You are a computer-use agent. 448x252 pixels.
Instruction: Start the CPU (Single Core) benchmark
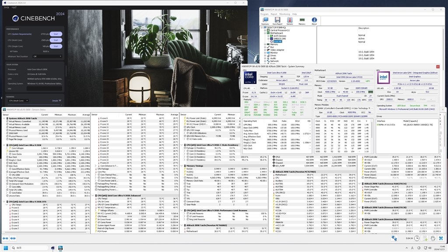[x=56, y=46]
